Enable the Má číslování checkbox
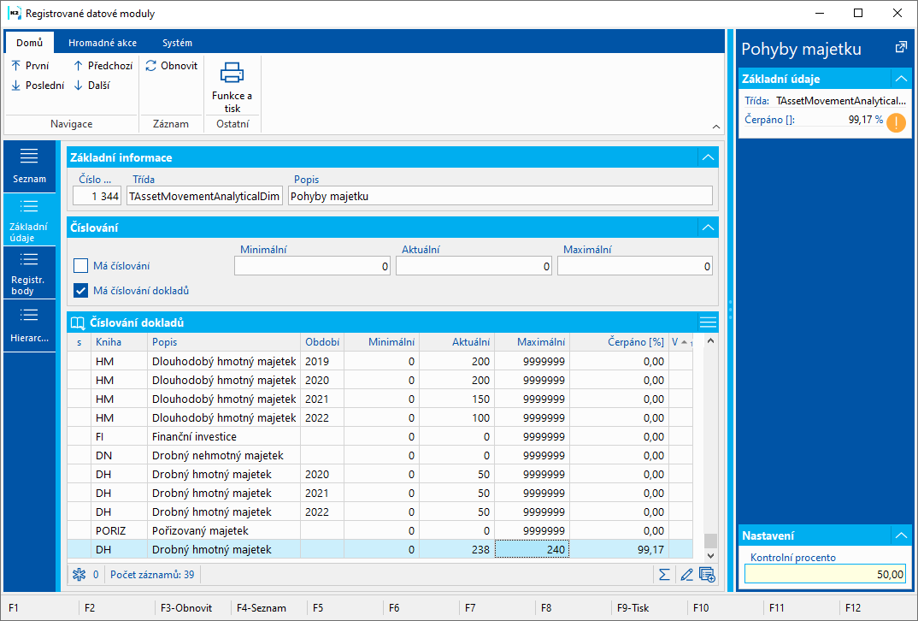Viewport: 918px width, 621px height. (x=81, y=266)
